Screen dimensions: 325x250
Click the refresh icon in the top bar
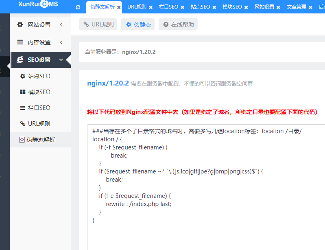point(78,7)
